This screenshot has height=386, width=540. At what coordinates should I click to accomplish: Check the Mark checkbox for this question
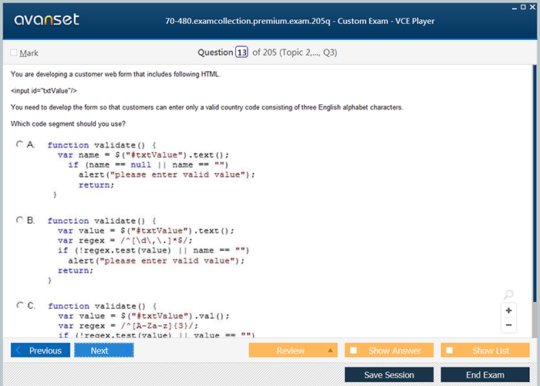click(14, 52)
